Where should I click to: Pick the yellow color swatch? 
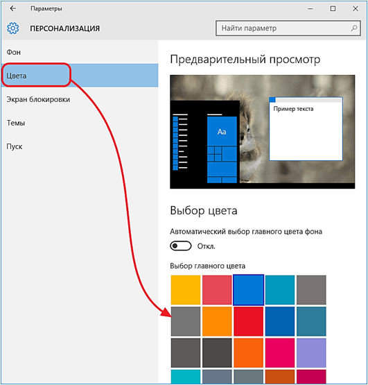click(186, 290)
